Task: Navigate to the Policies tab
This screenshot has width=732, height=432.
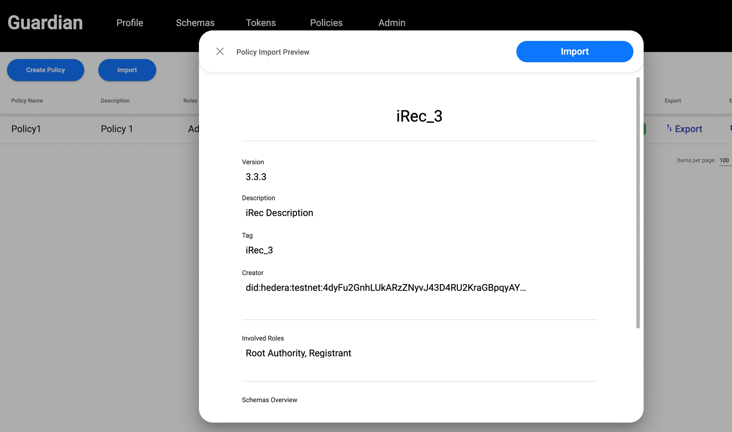Action: tap(326, 23)
